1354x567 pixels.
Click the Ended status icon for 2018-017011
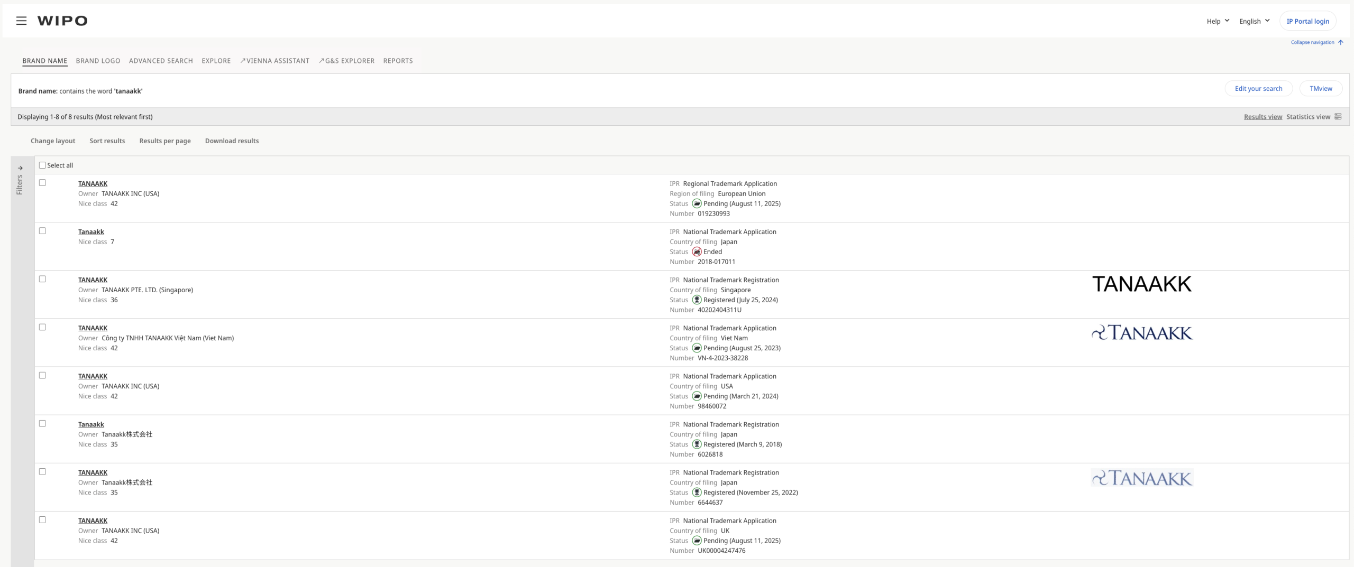tap(697, 252)
